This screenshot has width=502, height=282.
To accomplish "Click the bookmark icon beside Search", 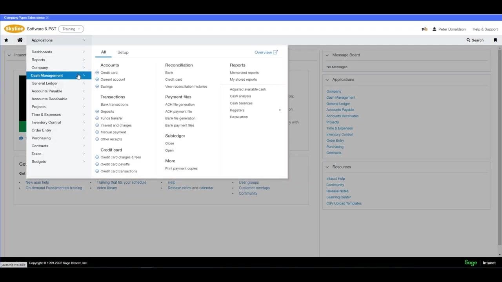I will click(x=495, y=40).
